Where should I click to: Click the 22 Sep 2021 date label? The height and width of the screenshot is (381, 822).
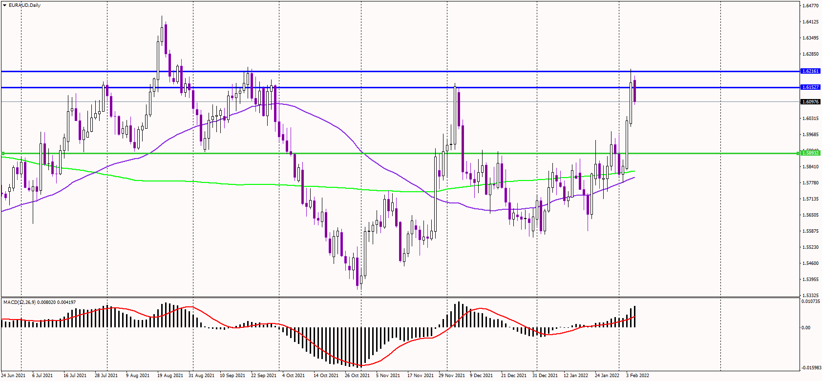click(x=264, y=376)
